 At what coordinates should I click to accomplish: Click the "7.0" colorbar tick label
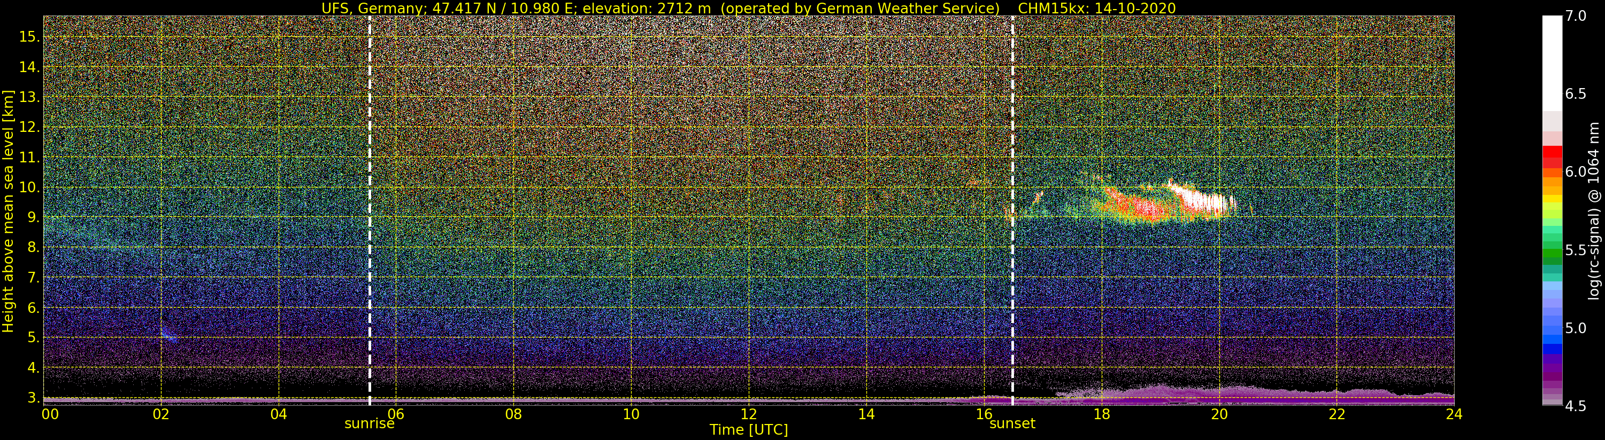[1575, 16]
